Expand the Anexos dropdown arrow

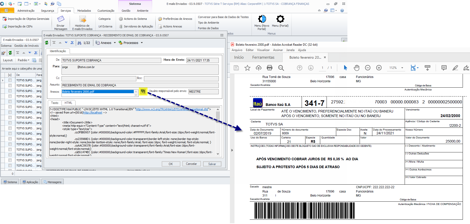pos(115,43)
